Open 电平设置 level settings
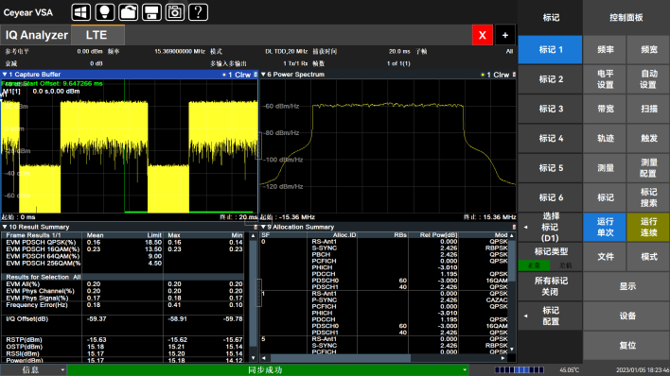670x376 pixels. [x=605, y=79]
